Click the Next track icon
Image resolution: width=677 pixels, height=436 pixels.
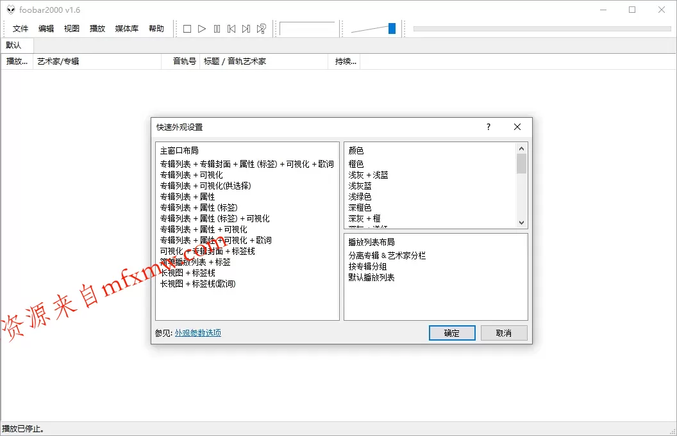246,29
